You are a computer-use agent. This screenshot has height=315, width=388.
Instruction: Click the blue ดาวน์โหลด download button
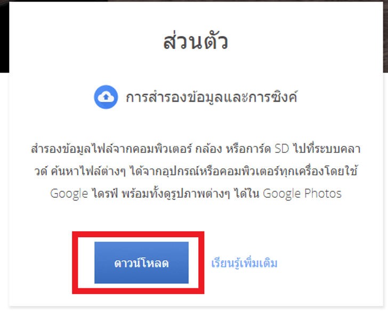click(141, 263)
